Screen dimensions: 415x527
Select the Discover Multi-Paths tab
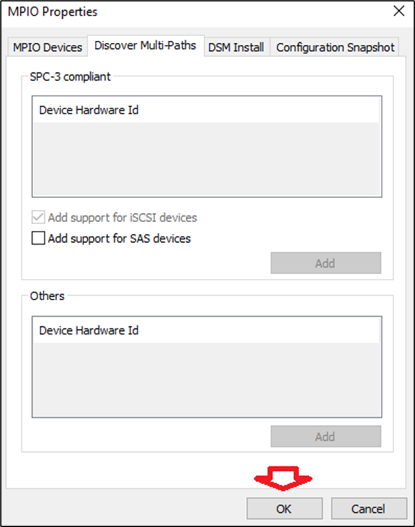[x=145, y=45]
